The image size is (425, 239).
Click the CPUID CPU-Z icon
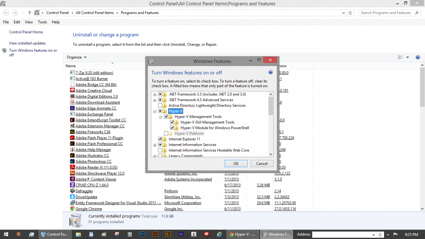[73, 185]
